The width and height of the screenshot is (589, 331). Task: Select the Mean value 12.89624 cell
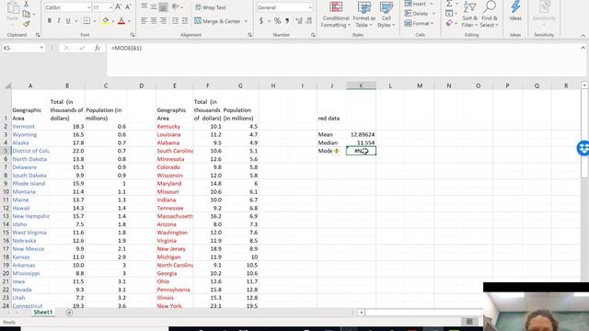(361, 134)
